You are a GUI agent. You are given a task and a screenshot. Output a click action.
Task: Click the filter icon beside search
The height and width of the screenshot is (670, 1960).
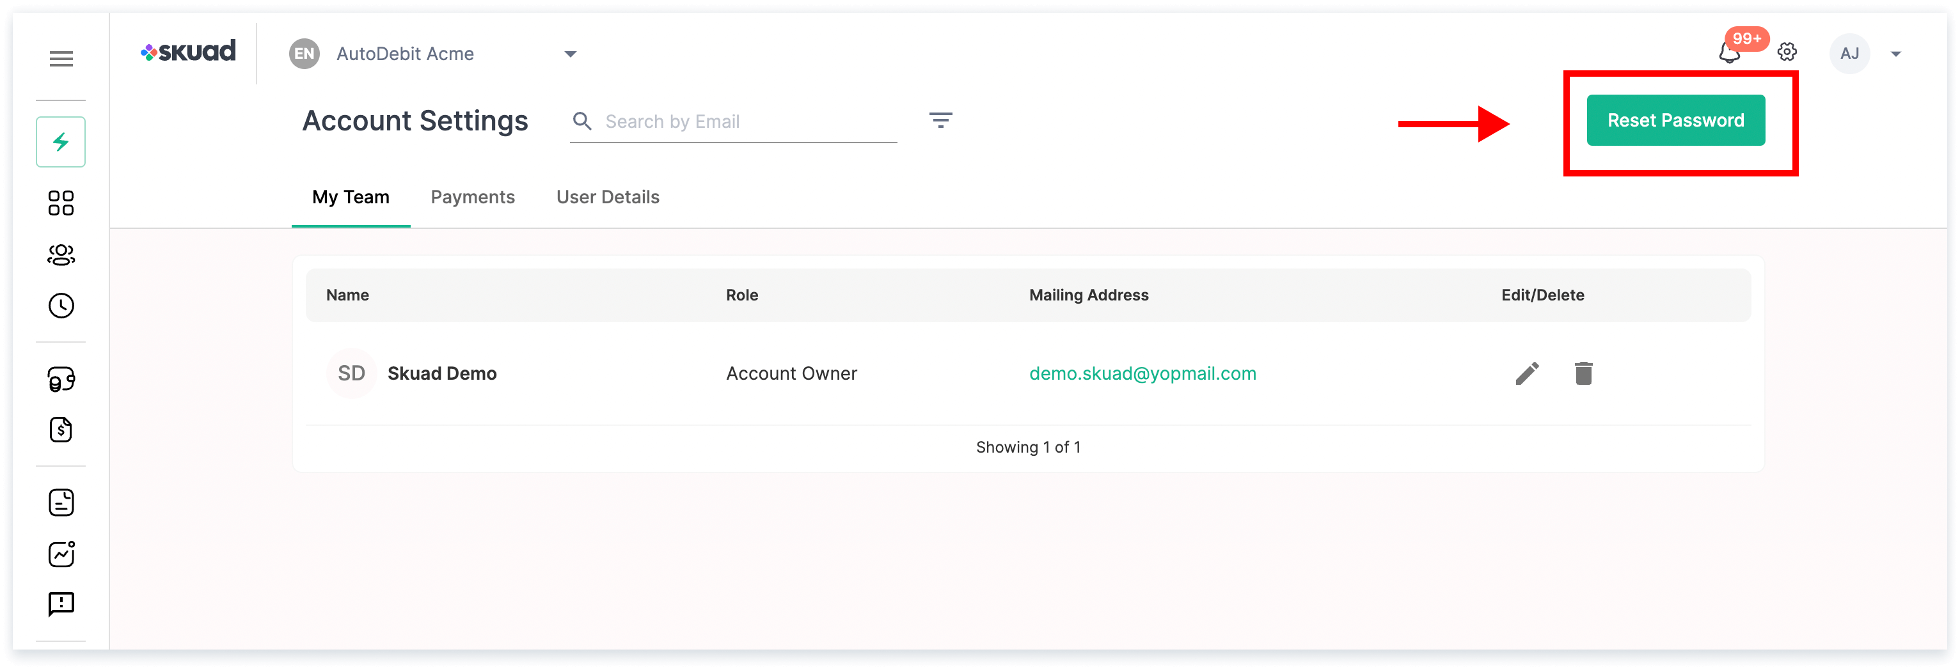(x=940, y=120)
